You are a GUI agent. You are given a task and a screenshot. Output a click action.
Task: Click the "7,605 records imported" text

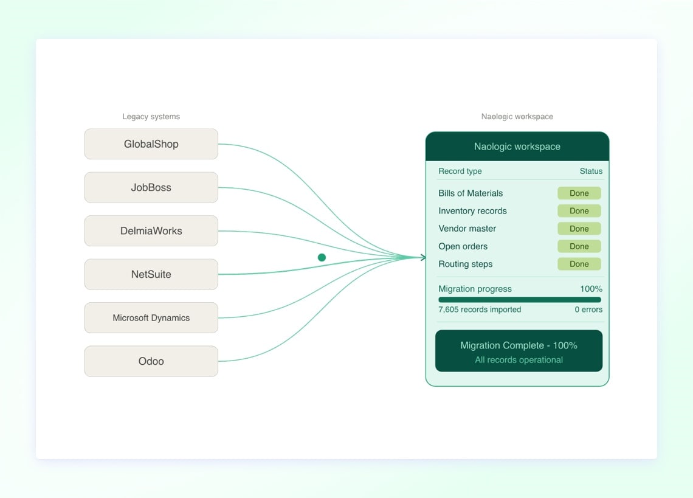480,310
